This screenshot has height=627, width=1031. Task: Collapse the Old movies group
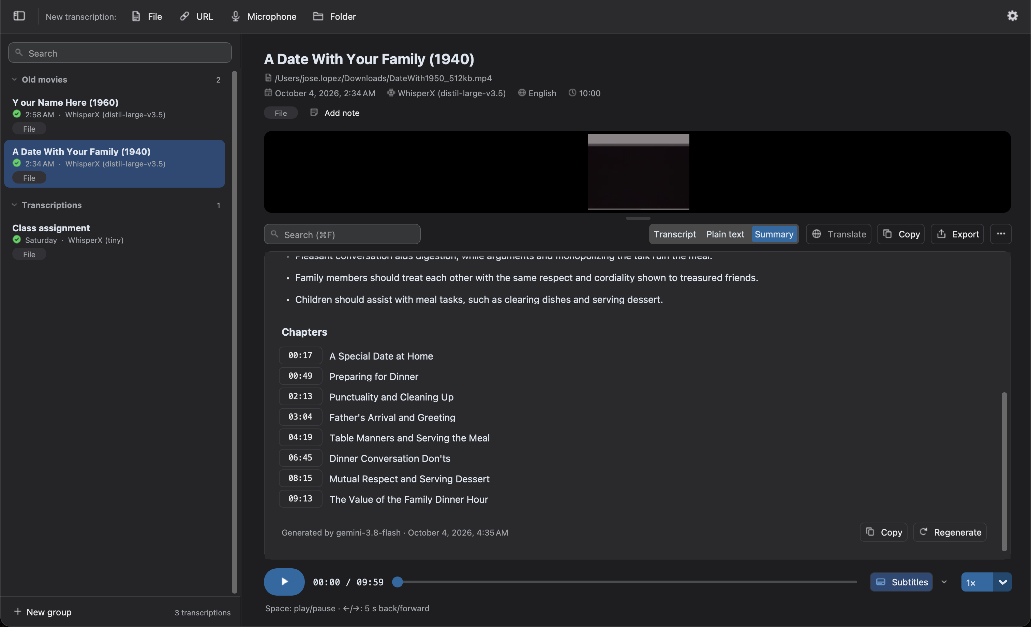tap(14, 79)
